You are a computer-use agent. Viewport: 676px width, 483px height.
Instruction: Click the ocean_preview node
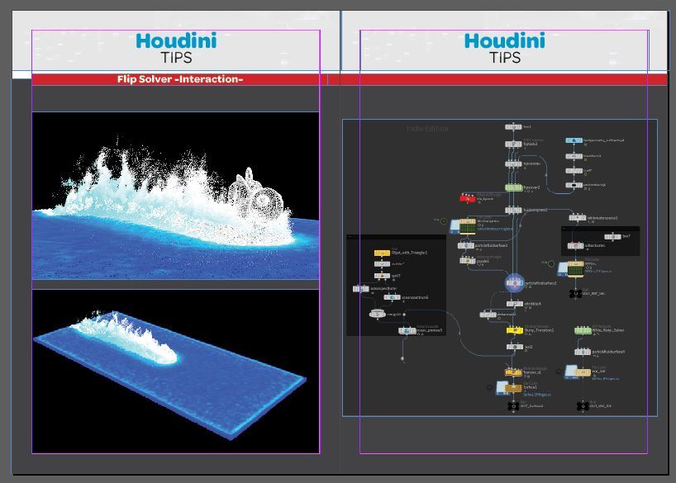click(407, 330)
